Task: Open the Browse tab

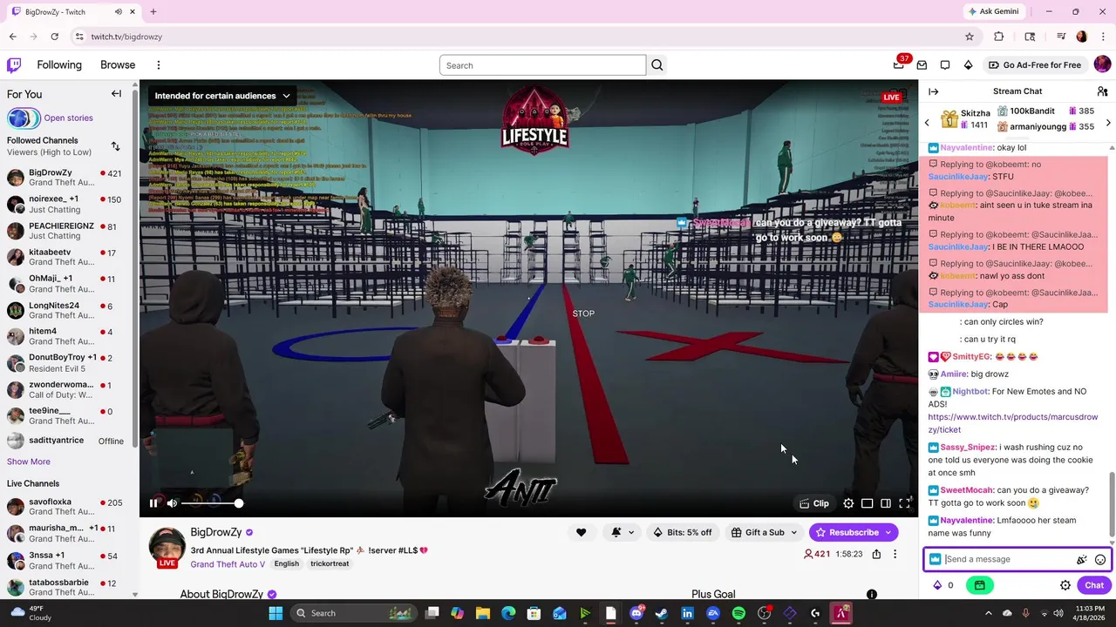Action: [118, 65]
